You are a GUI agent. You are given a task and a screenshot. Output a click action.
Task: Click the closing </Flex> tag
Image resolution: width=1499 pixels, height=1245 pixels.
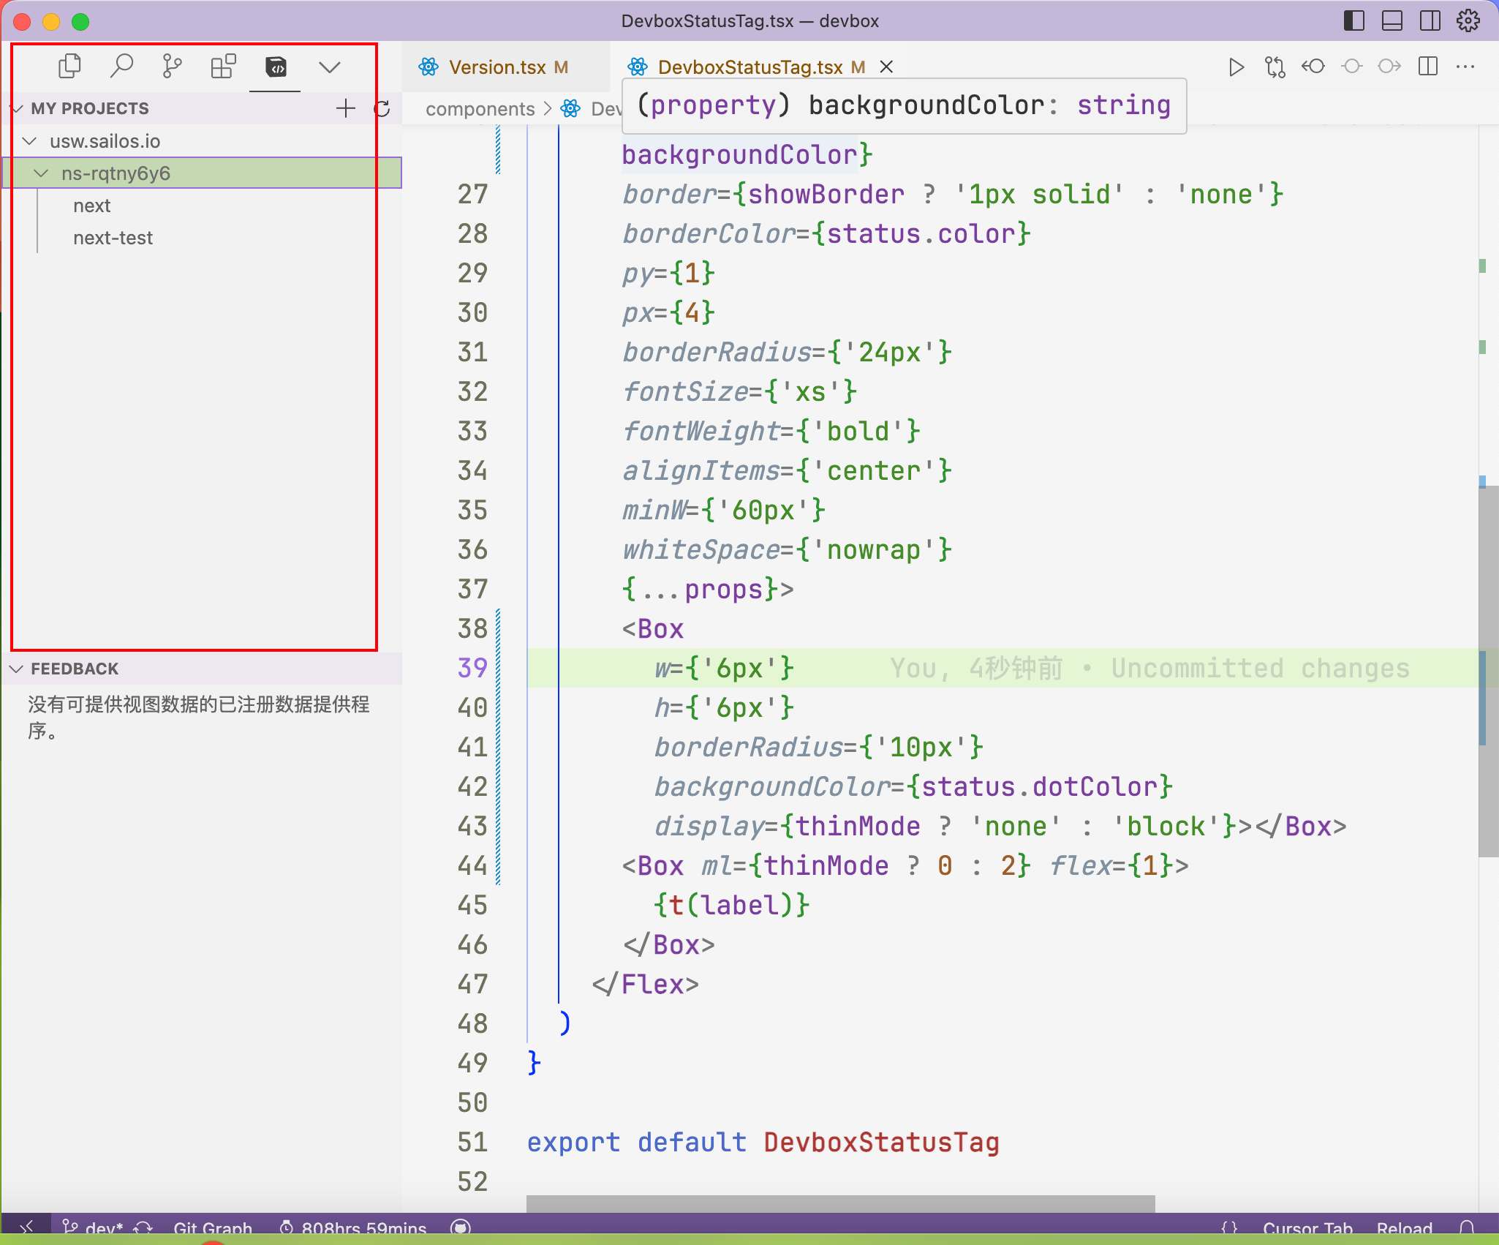click(646, 984)
